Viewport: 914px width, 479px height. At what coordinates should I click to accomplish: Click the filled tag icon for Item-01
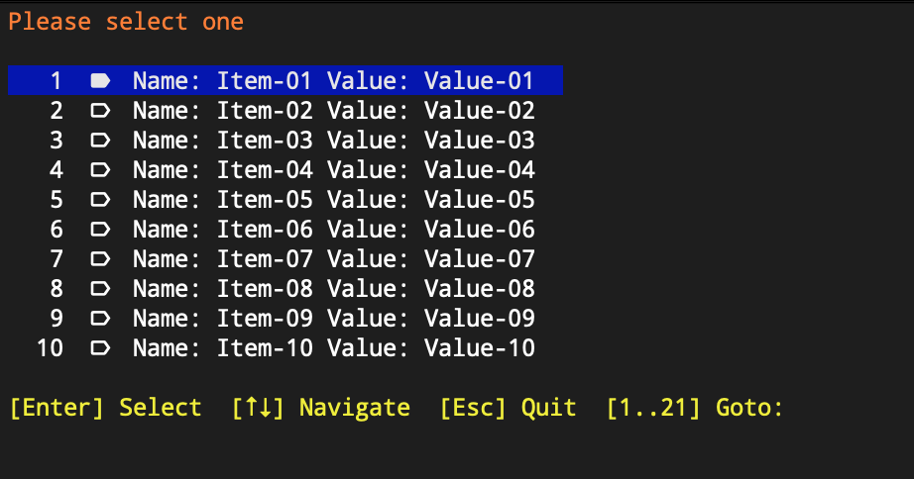pos(100,80)
